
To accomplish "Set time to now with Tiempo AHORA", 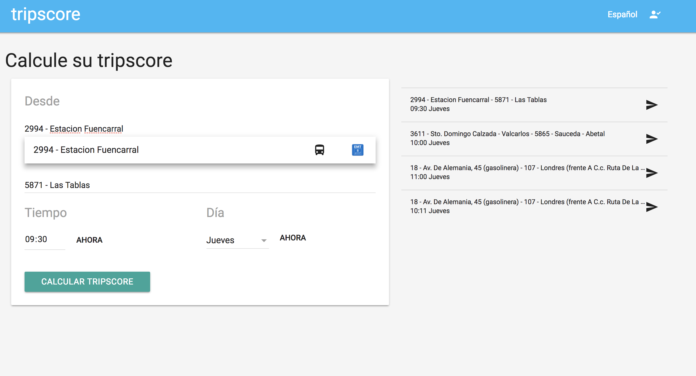I will 89,240.
